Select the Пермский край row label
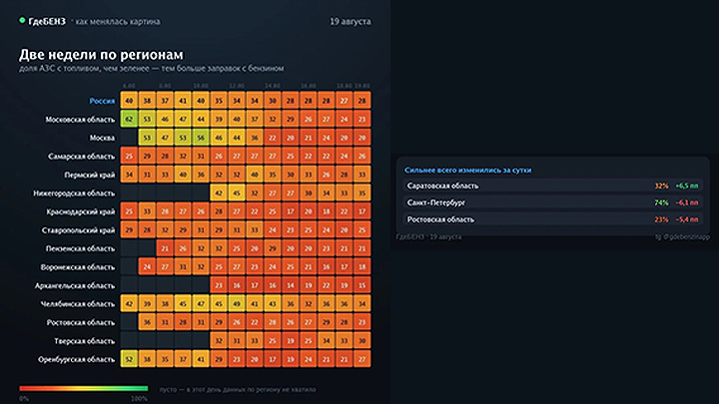 (90, 175)
